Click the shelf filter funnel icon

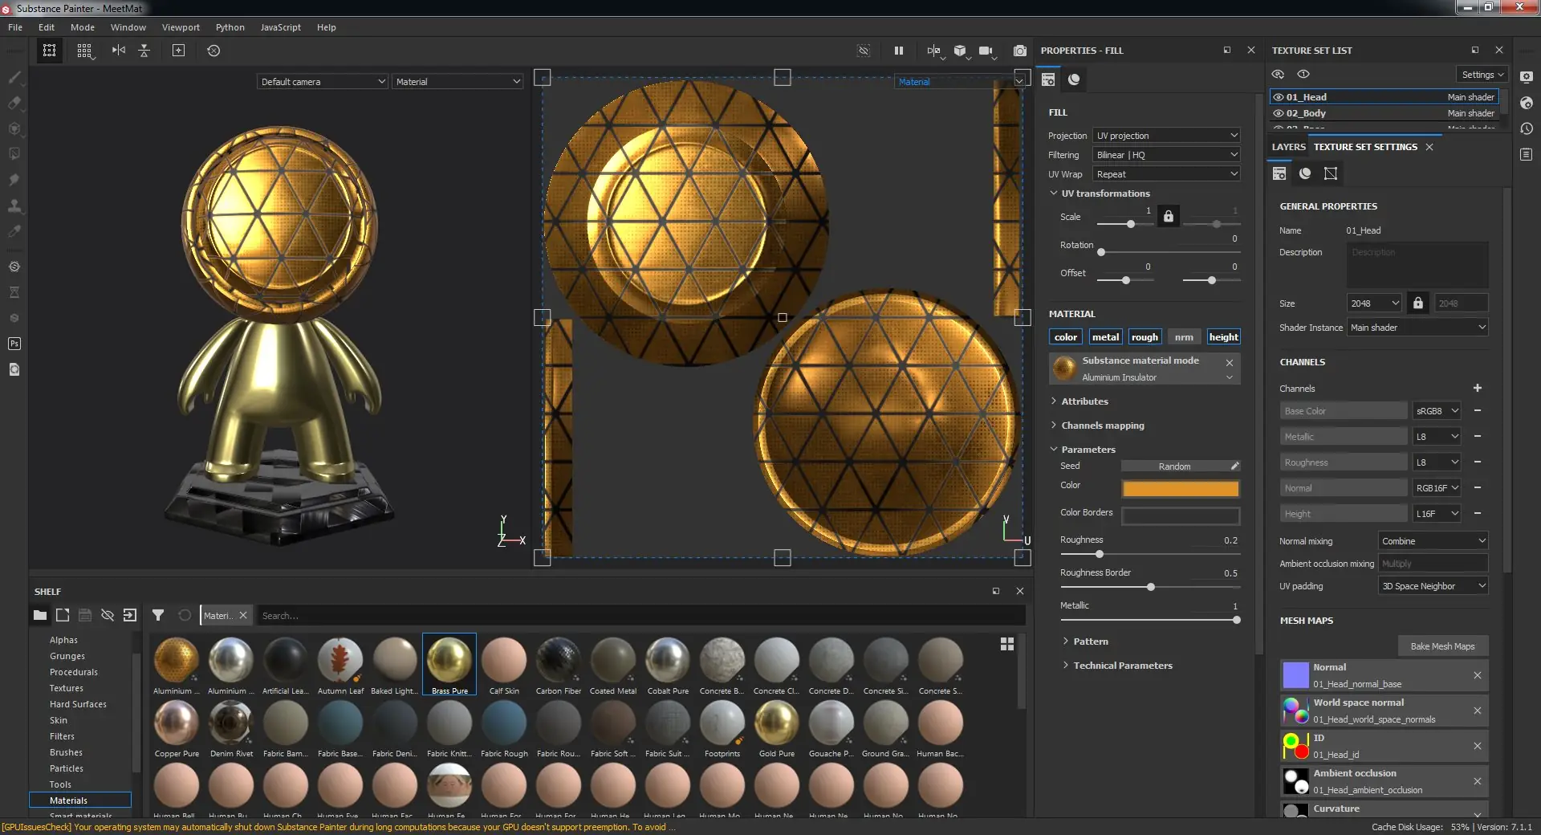click(x=158, y=616)
